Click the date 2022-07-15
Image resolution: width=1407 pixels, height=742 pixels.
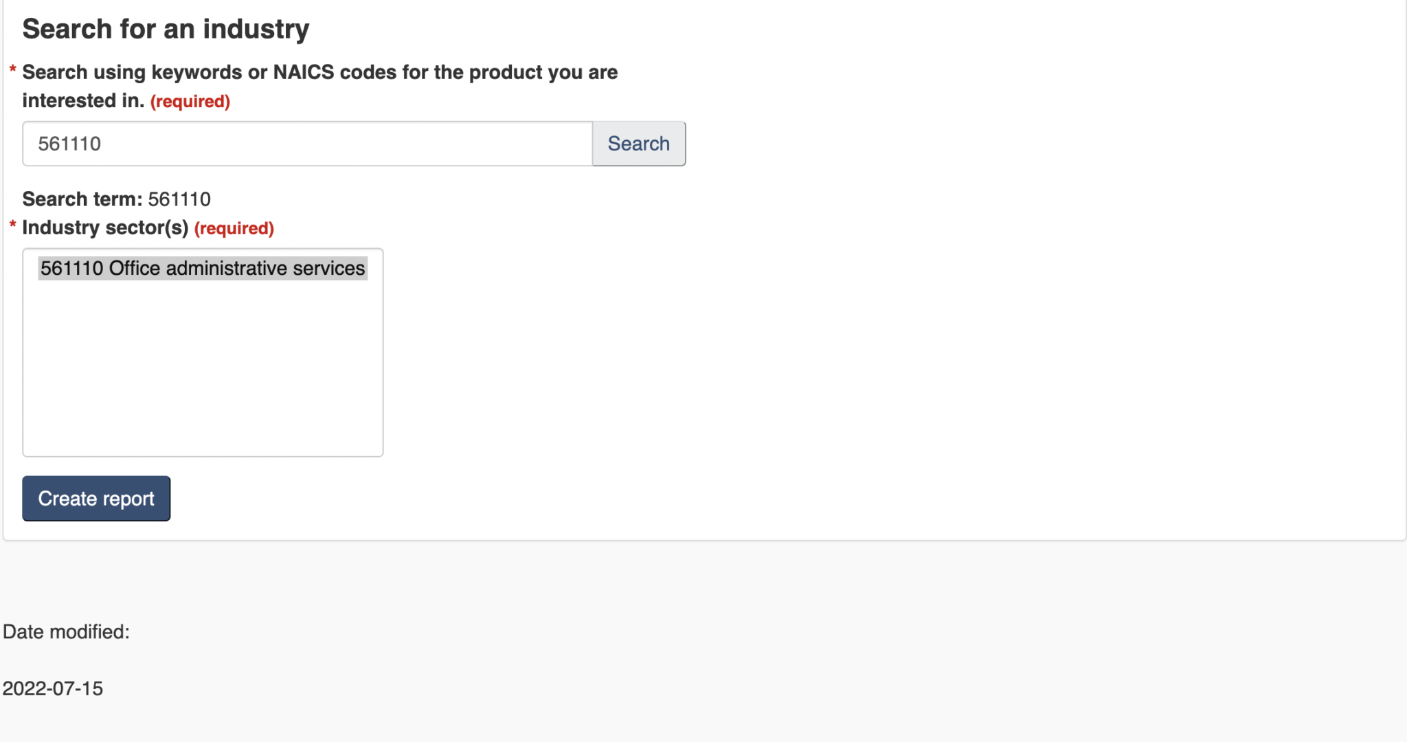click(x=53, y=688)
